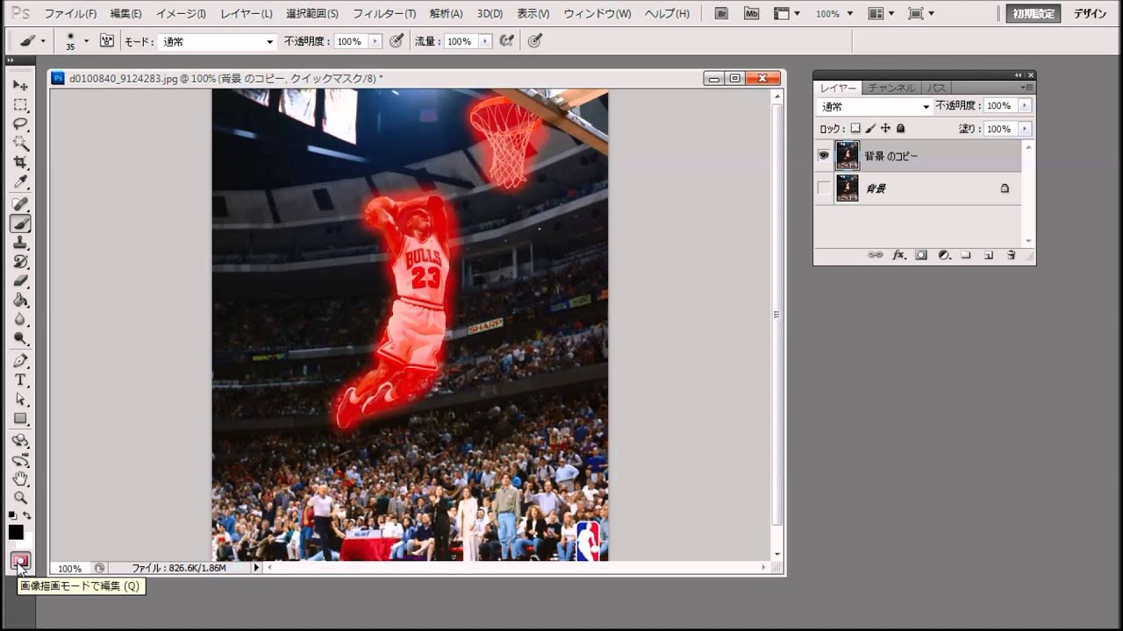Toggle lock position
This screenshot has width=1123, height=631.
[x=885, y=128]
